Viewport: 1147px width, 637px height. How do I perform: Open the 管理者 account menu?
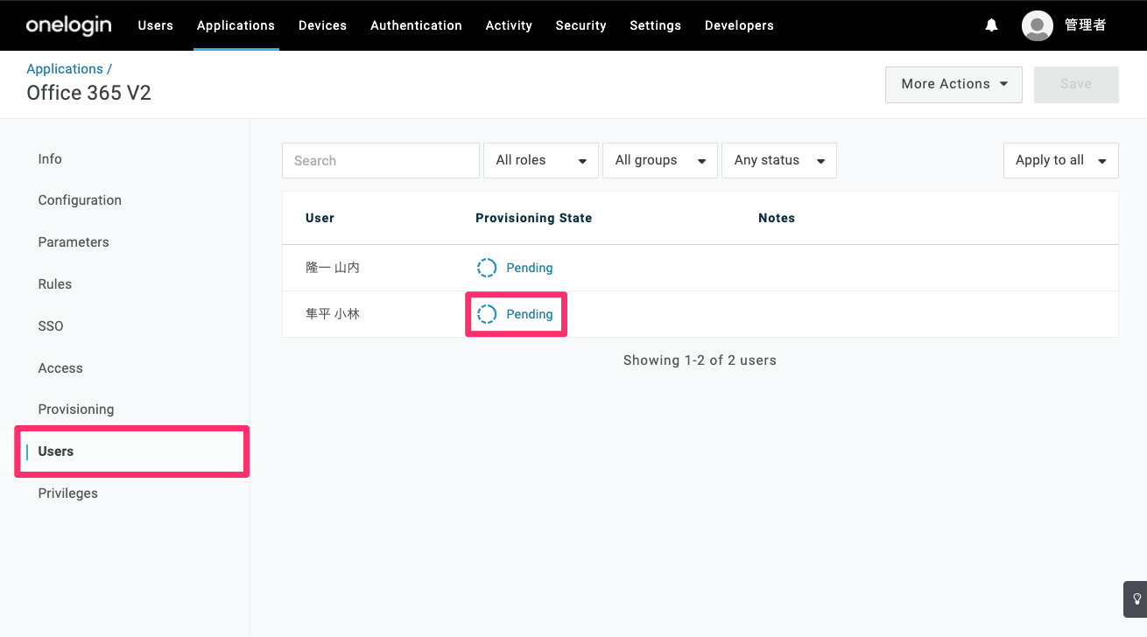coord(1086,25)
